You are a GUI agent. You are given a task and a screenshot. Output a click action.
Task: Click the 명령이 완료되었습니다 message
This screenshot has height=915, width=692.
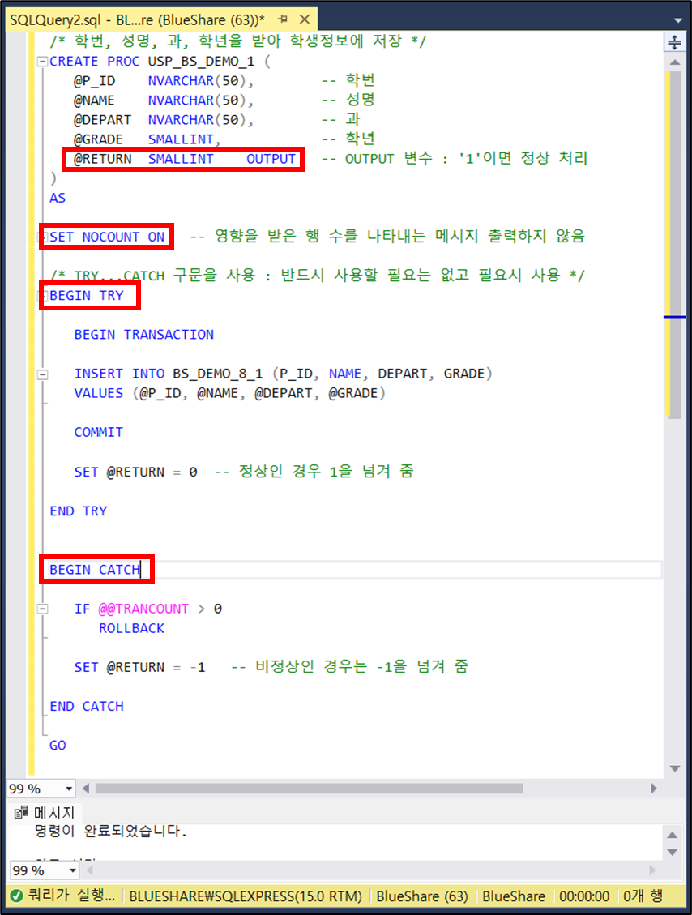[111, 831]
